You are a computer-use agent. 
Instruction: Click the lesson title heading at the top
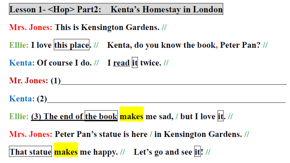pos(116,9)
